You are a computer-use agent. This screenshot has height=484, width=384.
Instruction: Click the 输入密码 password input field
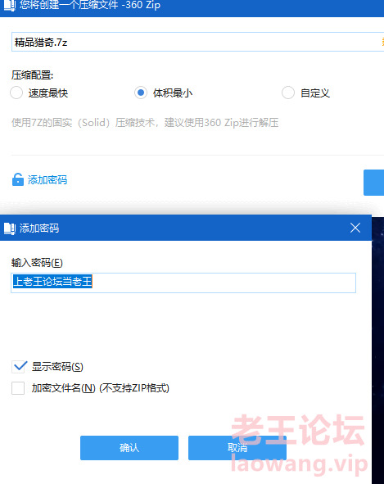(x=183, y=283)
